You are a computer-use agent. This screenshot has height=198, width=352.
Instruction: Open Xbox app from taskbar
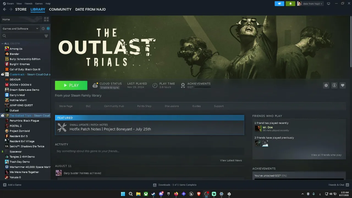(146, 194)
